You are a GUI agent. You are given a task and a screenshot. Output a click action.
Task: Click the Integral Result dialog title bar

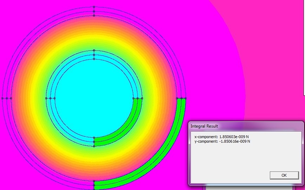coord(246,126)
